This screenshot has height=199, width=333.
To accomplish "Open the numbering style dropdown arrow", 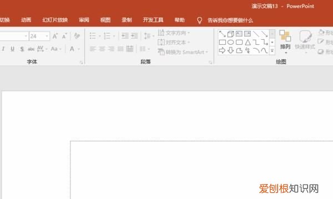I will (114, 36).
